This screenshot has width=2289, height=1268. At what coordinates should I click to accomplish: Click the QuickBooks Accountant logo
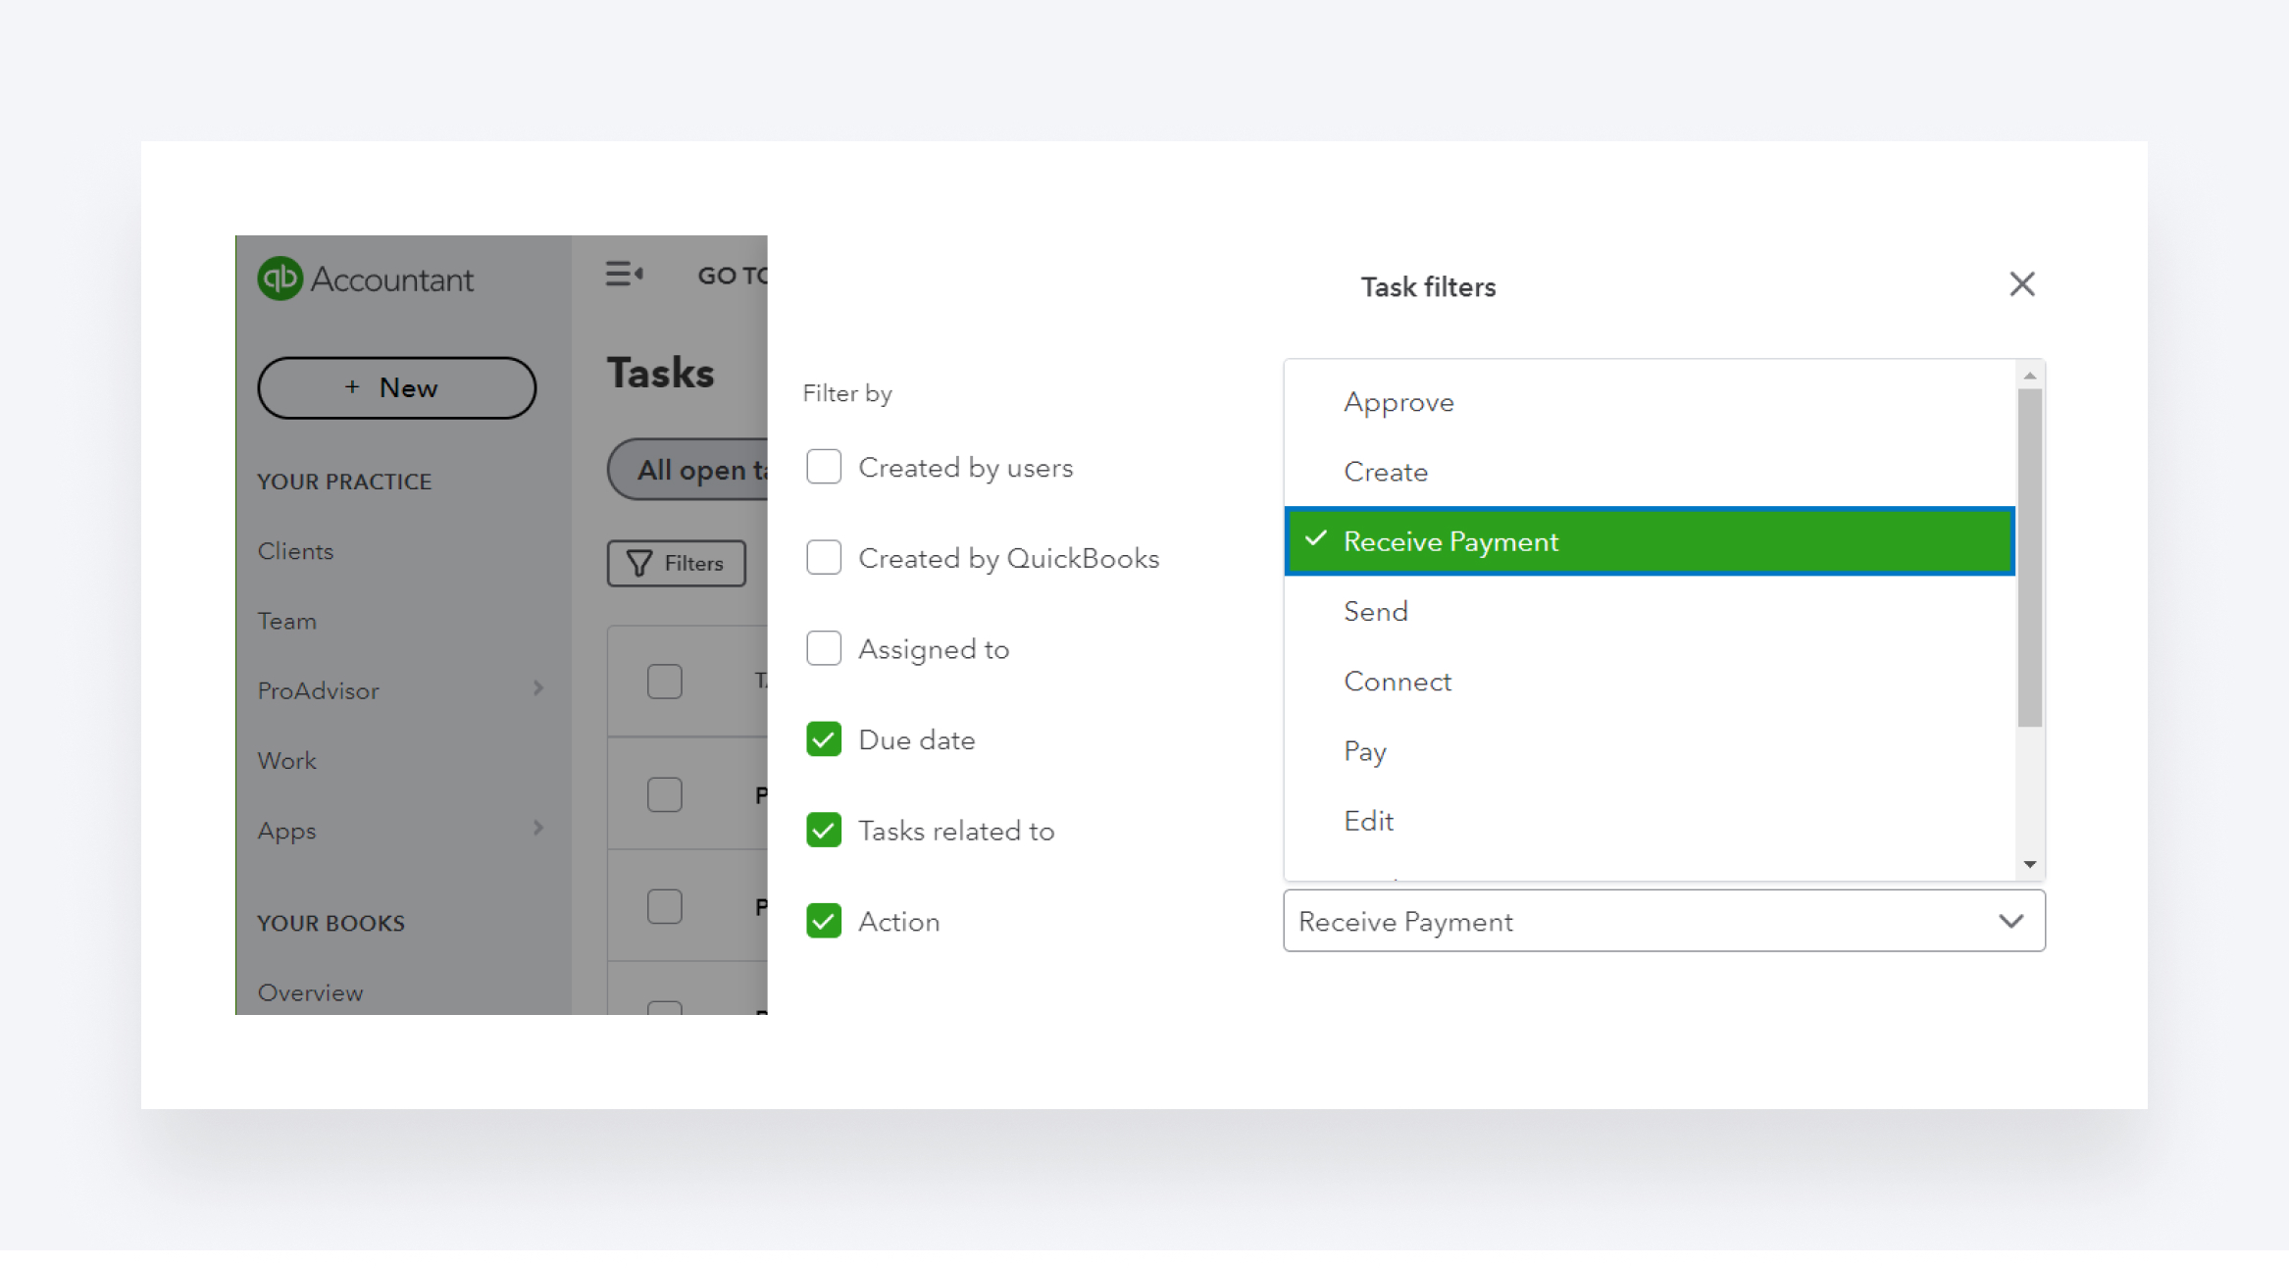click(x=364, y=279)
